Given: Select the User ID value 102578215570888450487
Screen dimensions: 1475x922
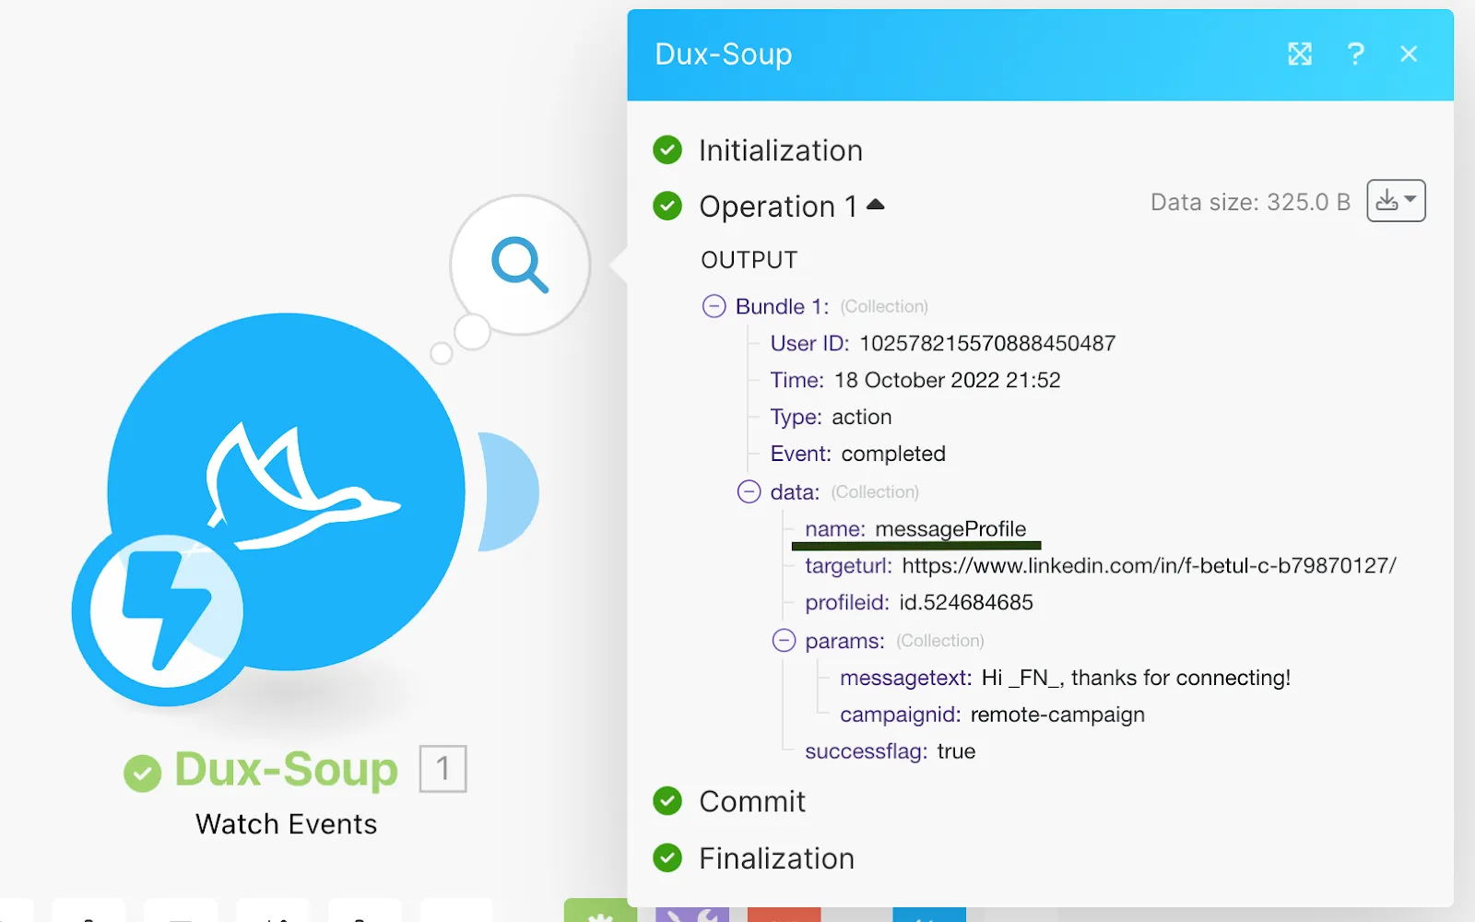Looking at the screenshot, I should pos(987,344).
